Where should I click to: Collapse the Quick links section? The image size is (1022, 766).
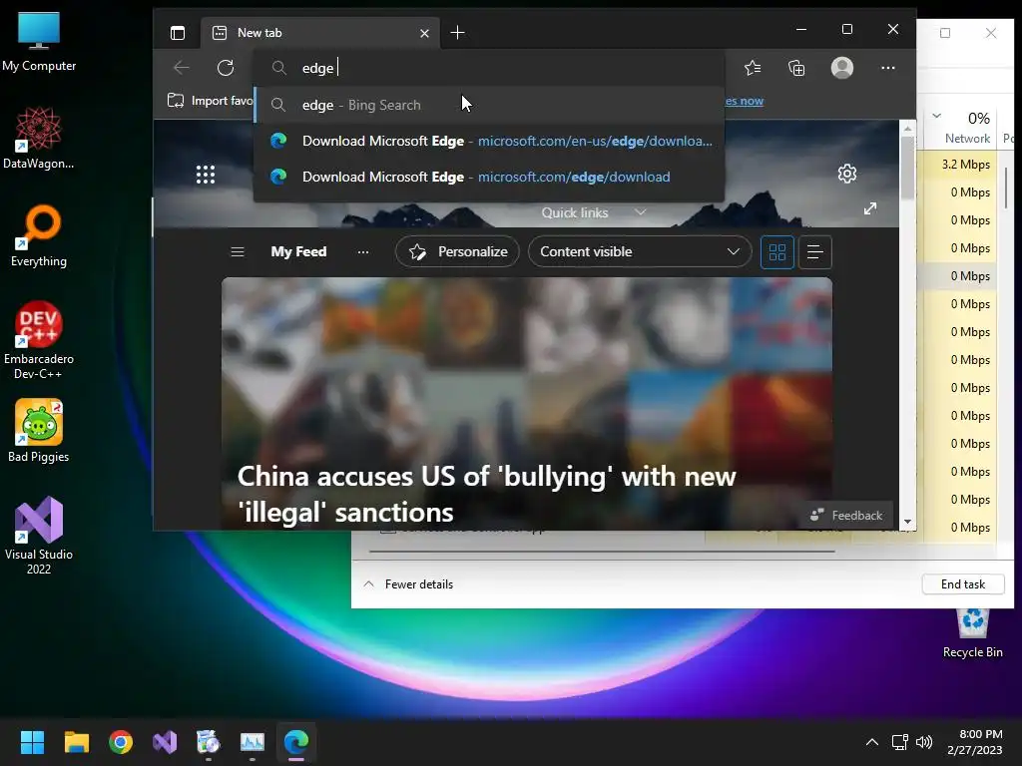tap(640, 212)
